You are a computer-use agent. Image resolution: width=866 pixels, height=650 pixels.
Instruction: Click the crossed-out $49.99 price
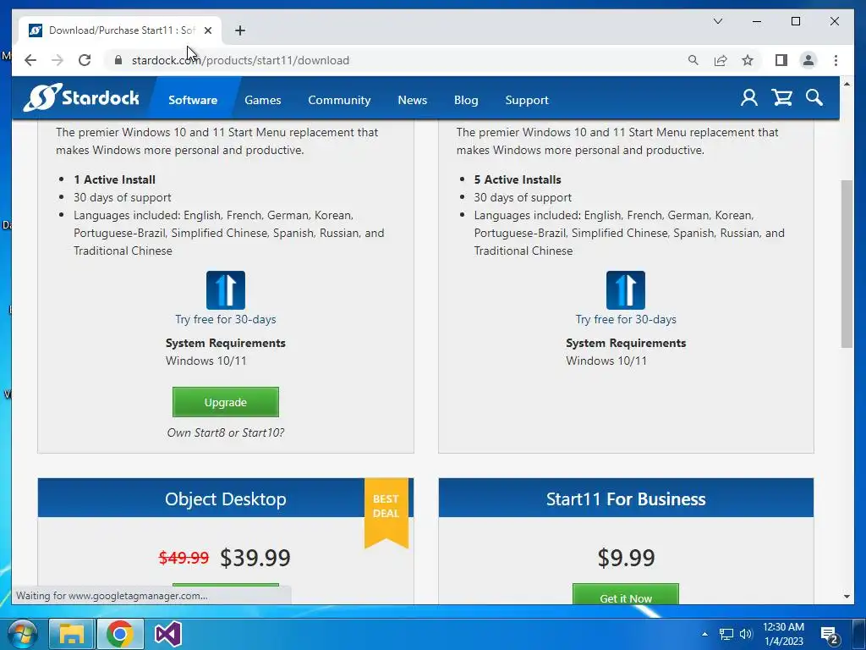click(184, 557)
